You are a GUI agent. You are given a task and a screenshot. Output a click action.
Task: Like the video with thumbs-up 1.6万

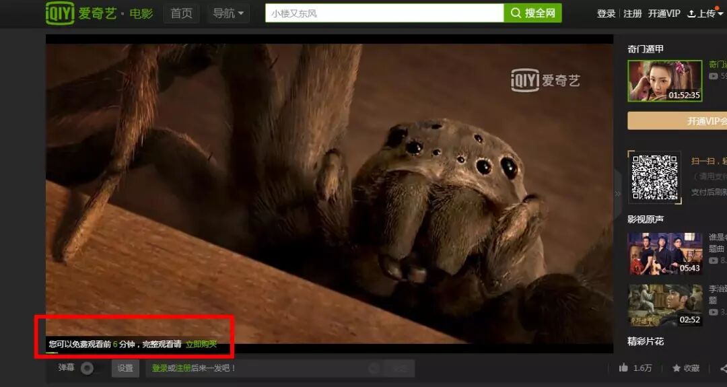(x=635, y=368)
